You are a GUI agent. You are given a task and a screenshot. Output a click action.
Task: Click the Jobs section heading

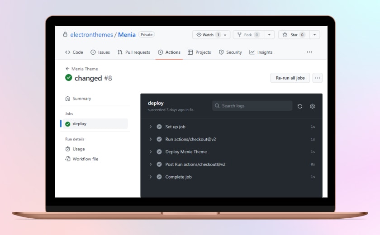coord(69,114)
